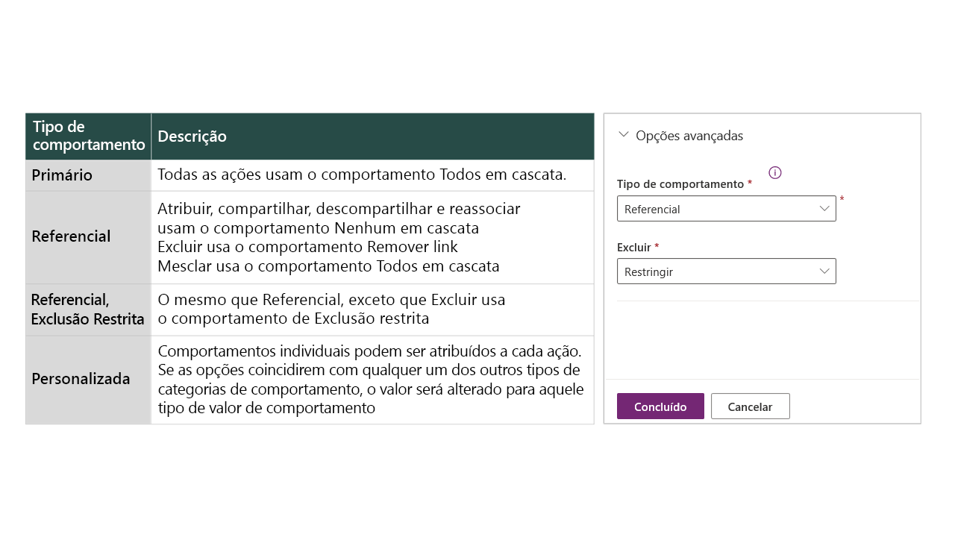This screenshot has height=537, width=955.
Task: Click the Opções avançadas heading text
Action: [x=689, y=135]
